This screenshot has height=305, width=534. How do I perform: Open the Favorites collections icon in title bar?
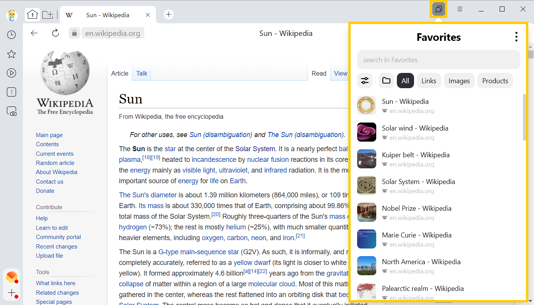click(439, 9)
